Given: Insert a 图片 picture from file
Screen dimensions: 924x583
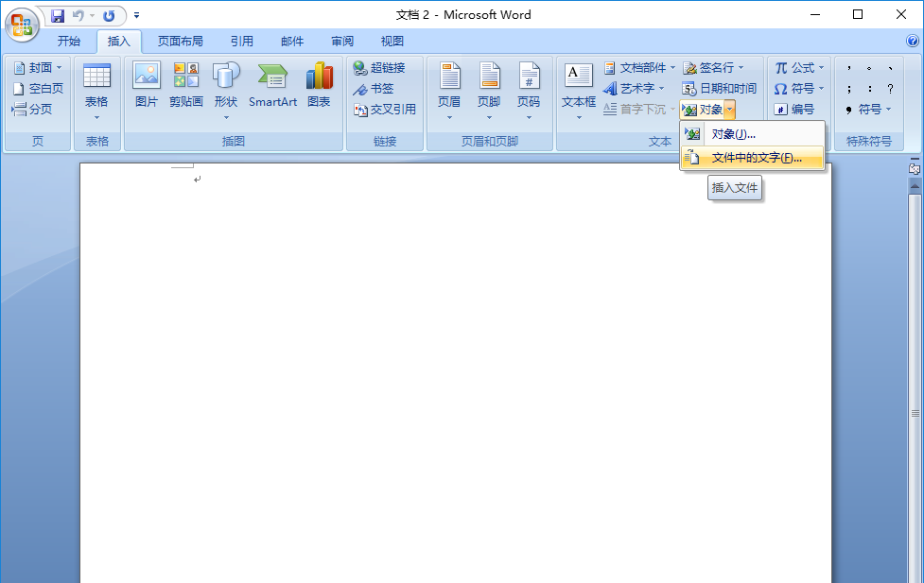Looking at the screenshot, I should point(147,85).
